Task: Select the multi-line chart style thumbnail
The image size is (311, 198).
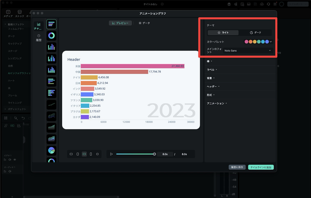Action: [52, 116]
